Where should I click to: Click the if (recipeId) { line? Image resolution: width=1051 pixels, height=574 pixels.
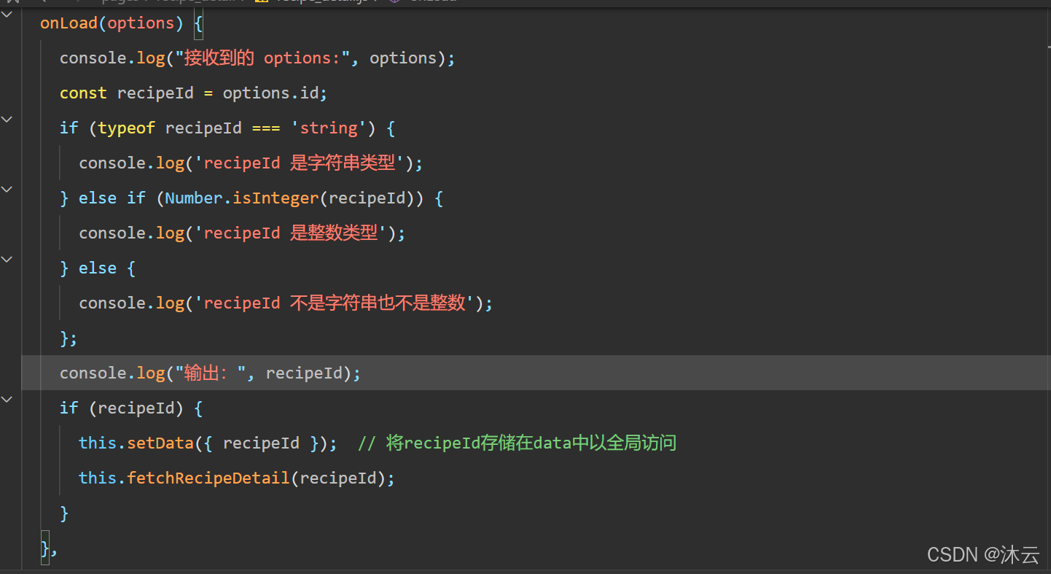coord(131,408)
